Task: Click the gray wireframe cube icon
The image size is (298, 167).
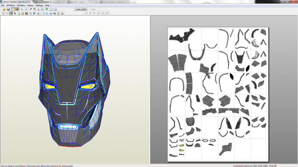Action: [22, 9]
